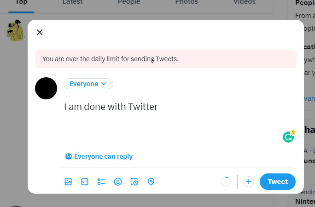This screenshot has height=207, width=315.
Task: Add another tweet with plus button
Action: tap(249, 182)
